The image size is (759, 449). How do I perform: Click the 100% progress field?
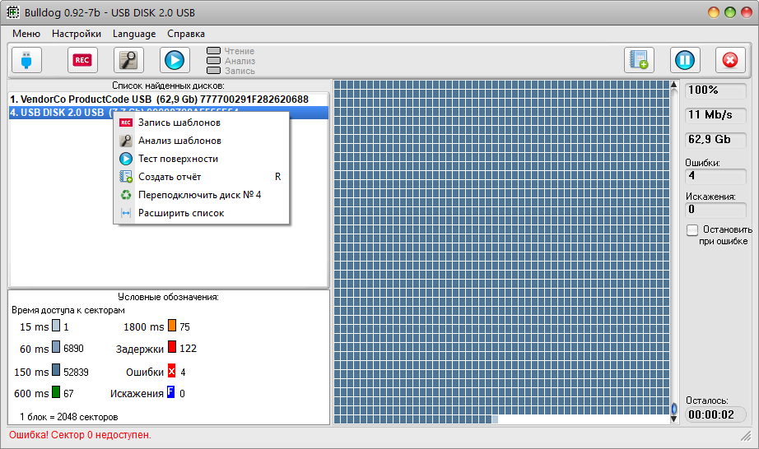(715, 90)
